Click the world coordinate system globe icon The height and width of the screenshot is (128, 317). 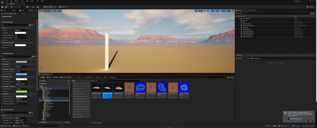coord(205,11)
